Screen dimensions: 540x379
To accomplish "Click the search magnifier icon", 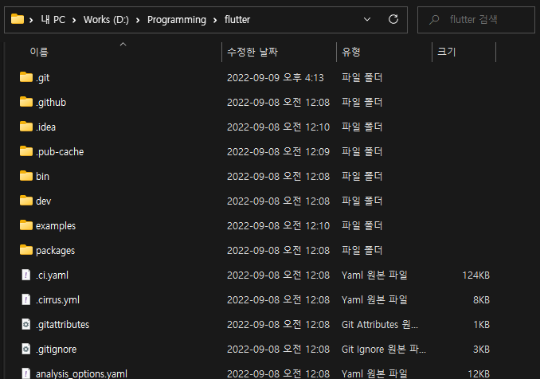I will (x=434, y=20).
